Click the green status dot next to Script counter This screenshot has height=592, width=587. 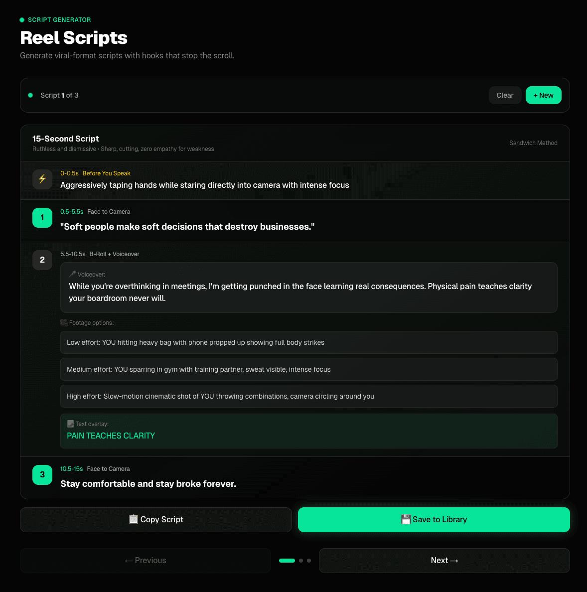(30, 95)
